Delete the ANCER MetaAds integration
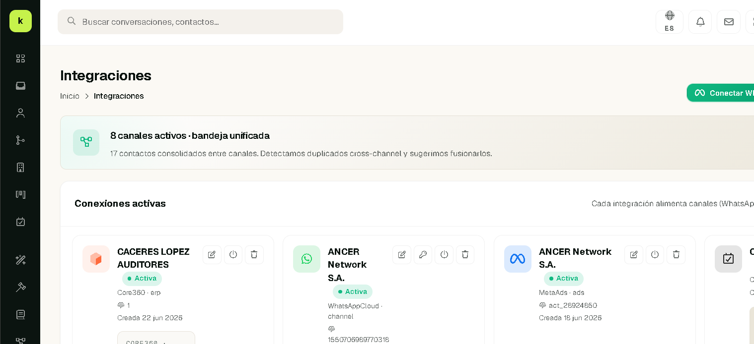Image resolution: width=754 pixels, height=344 pixels. click(x=676, y=255)
